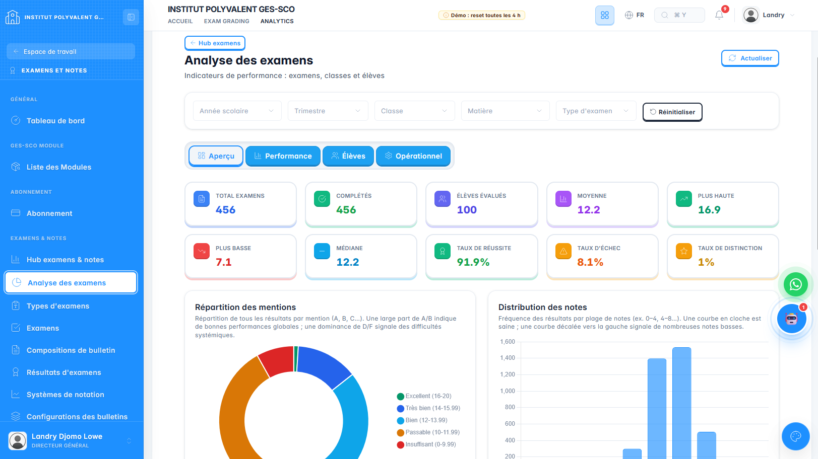Open the Matière filter dropdown
The width and height of the screenshot is (818, 459).
505,111
